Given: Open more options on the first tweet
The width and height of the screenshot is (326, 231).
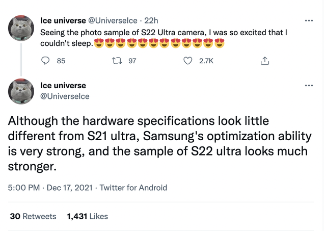Looking at the screenshot, I should (x=308, y=21).
